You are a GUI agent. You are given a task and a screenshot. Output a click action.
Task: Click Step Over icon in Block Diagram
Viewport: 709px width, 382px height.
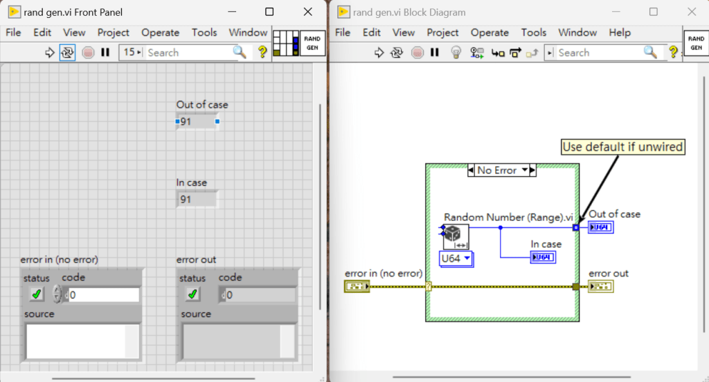pos(515,52)
